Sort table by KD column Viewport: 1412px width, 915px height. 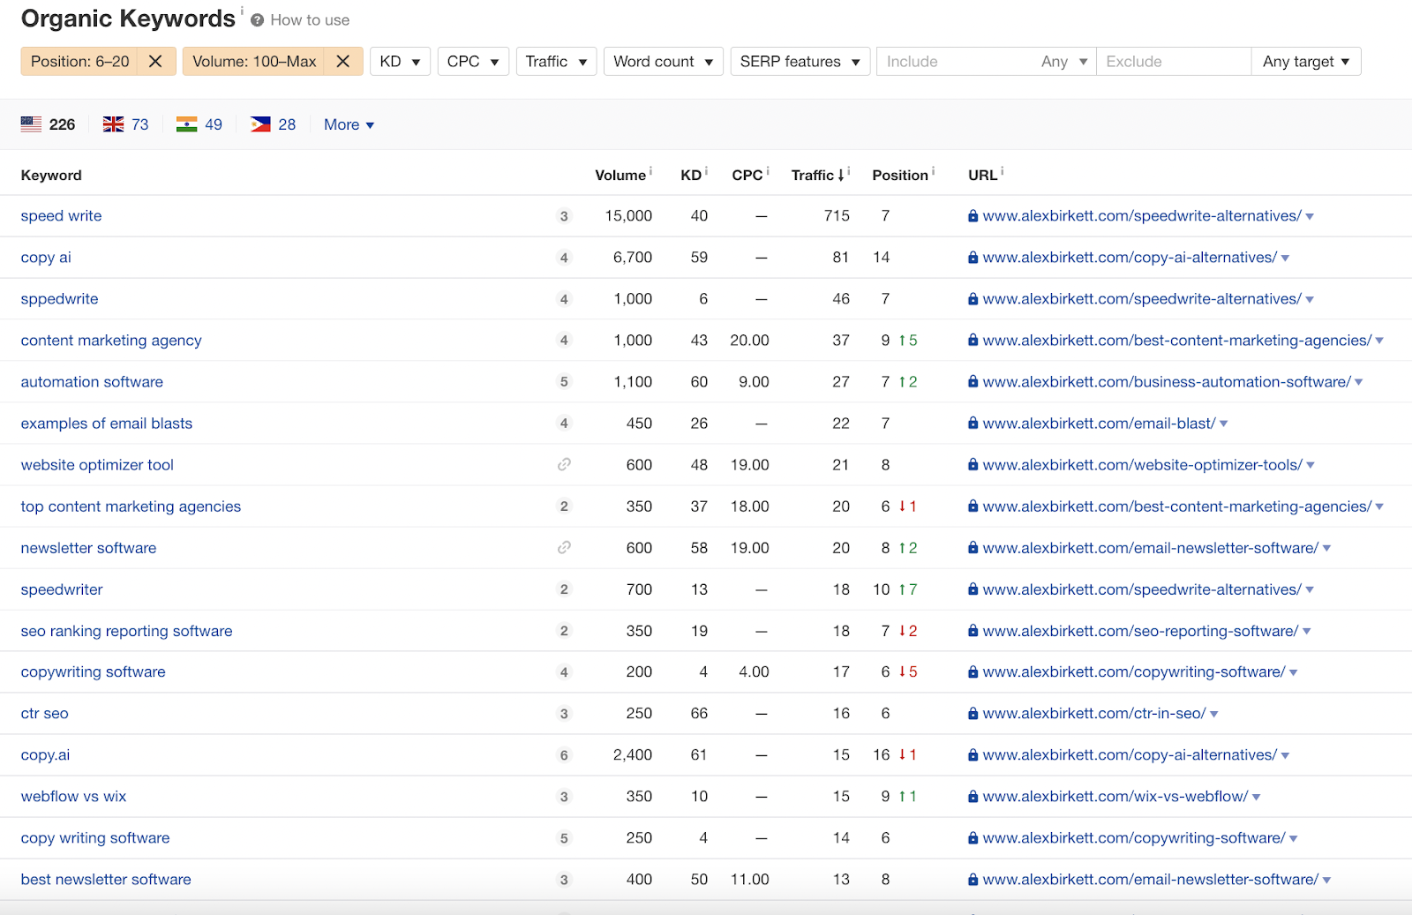691,176
